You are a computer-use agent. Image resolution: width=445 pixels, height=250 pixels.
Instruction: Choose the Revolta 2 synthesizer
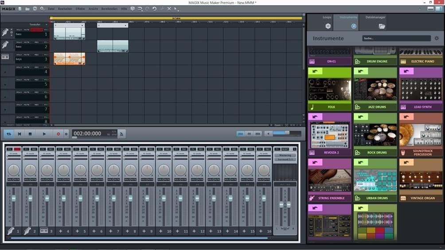[x=329, y=135]
